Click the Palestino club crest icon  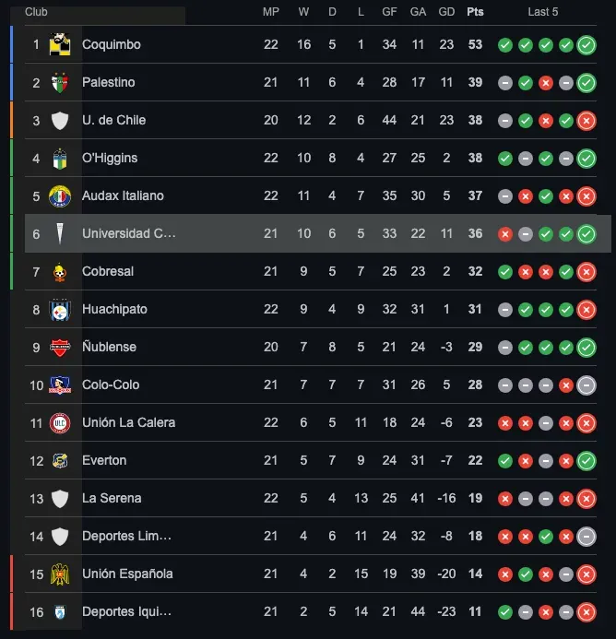[60, 82]
